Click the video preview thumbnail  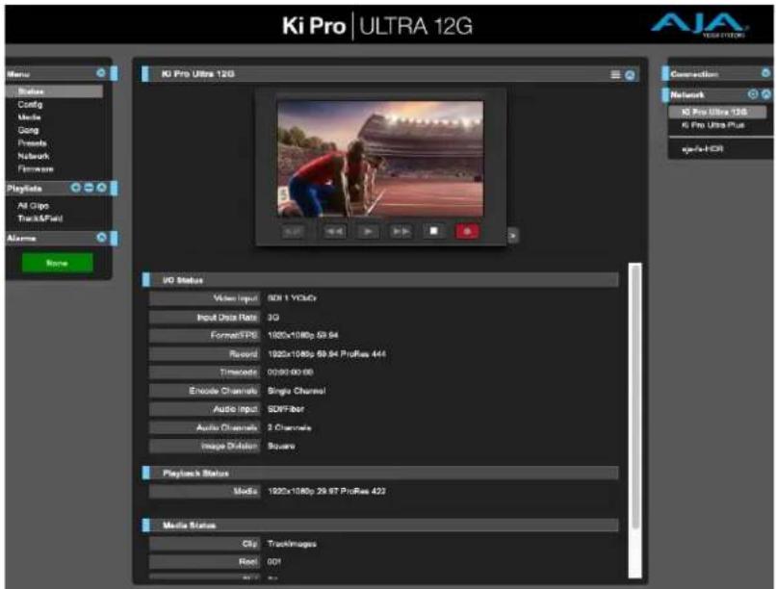pyautogui.click(x=380, y=159)
